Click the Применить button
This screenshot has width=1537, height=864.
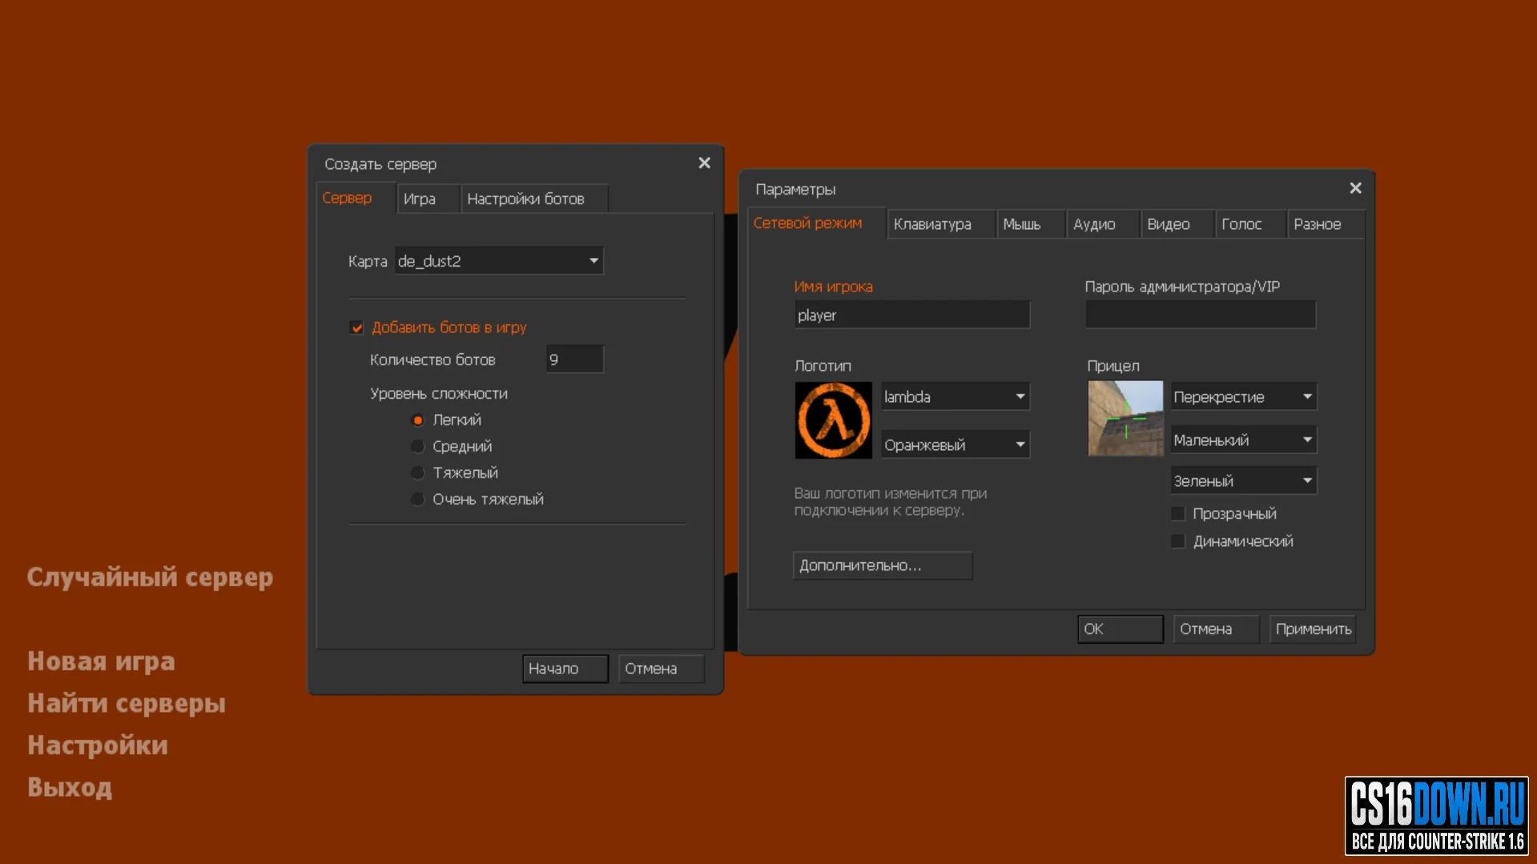[x=1313, y=629]
